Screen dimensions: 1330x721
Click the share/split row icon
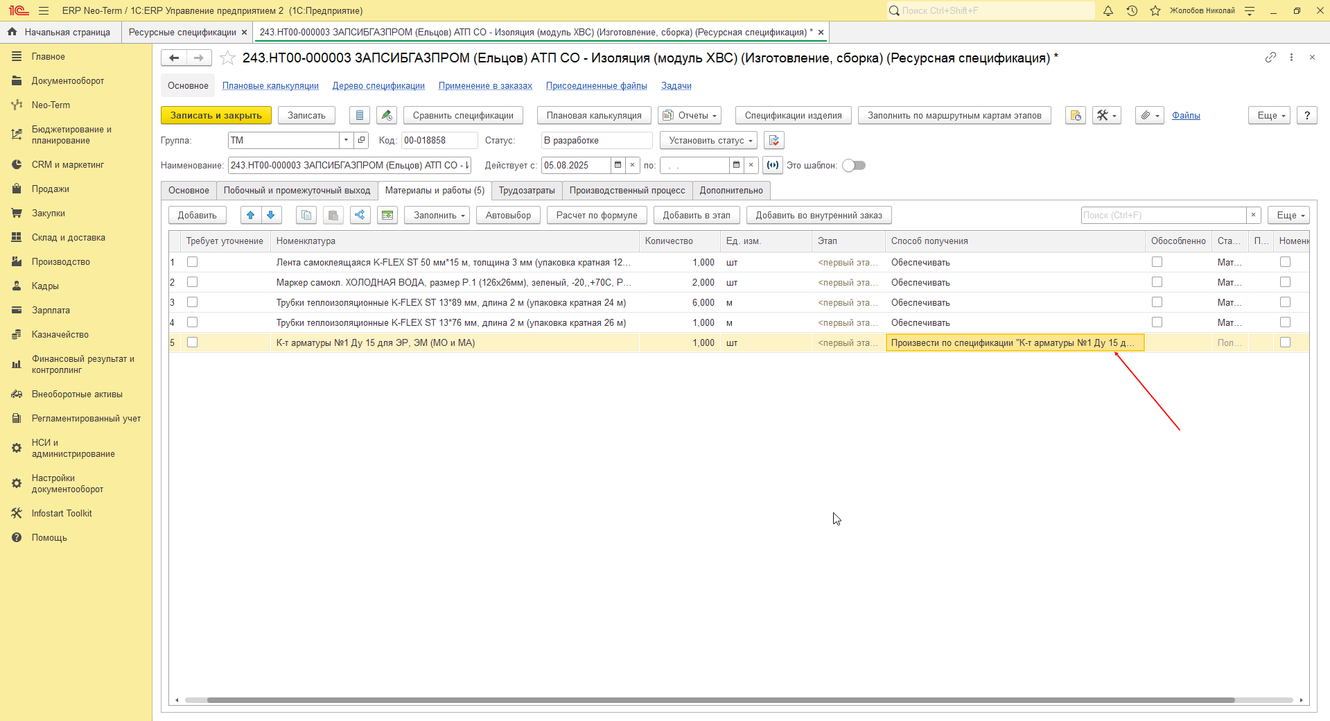[x=360, y=215]
